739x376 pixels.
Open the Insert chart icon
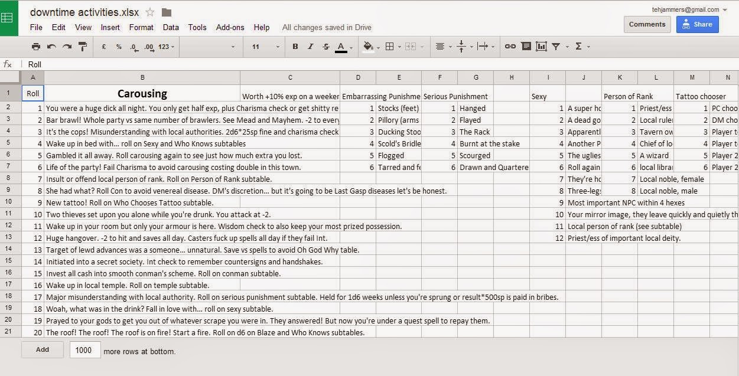(x=541, y=46)
